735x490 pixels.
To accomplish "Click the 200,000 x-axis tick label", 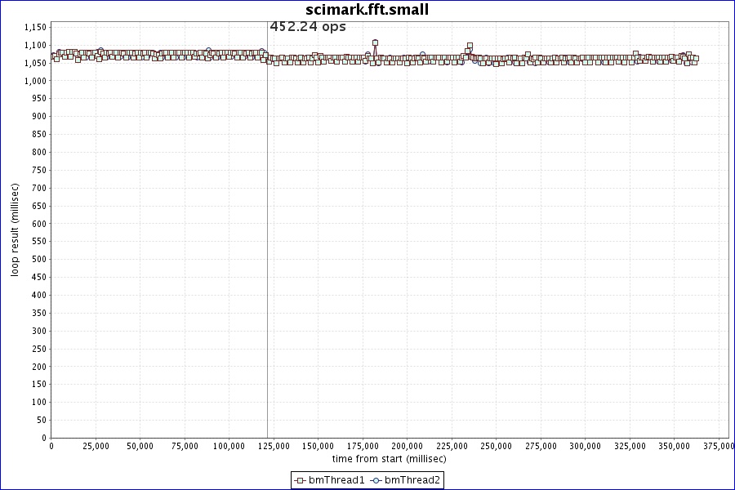I will tap(407, 447).
